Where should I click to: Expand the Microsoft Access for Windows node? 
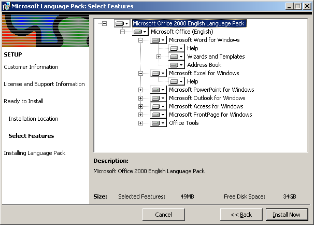(x=140, y=106)
